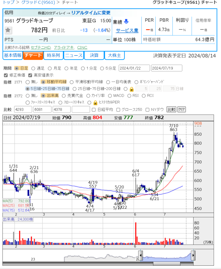Click the horizontal scrollbar thumb under the chart
The image size is (221, 269).
166,263
